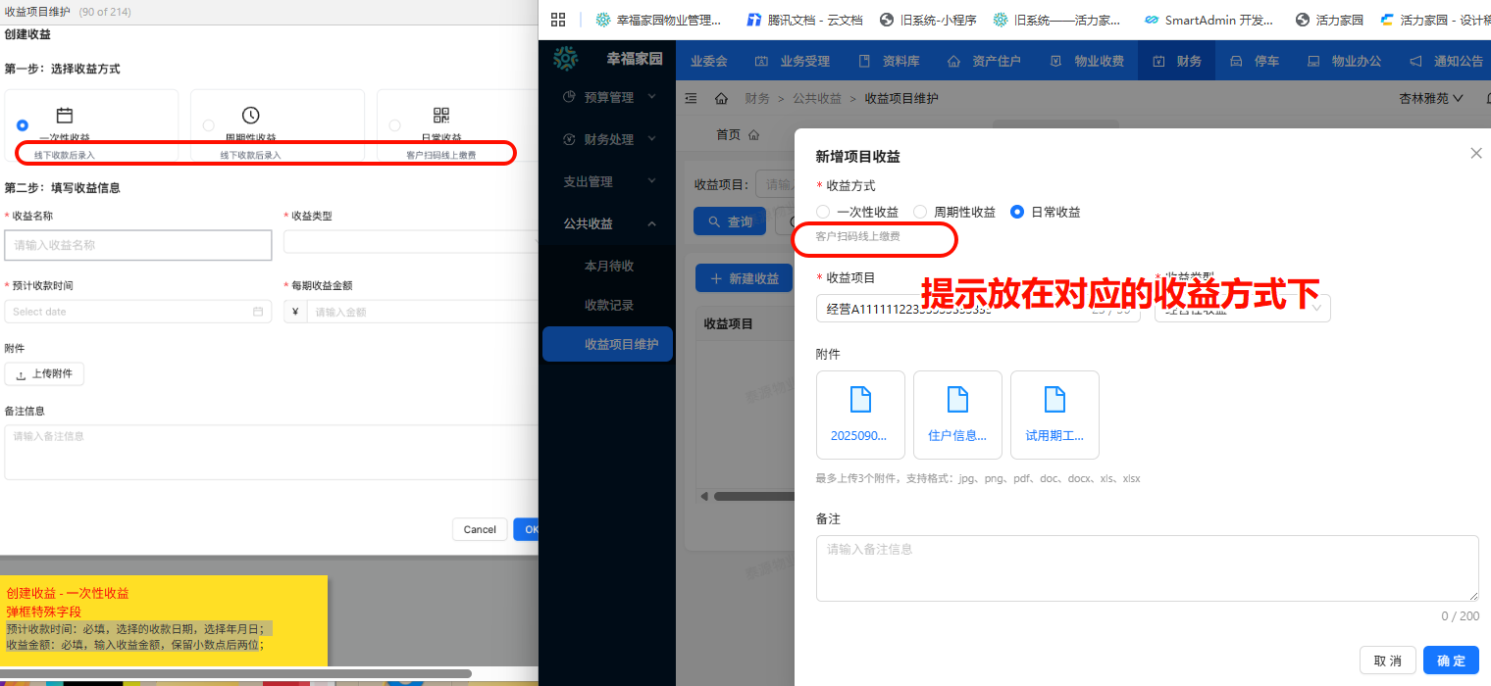Open the 预算管理 pie chart icon section
This screenshot has height=686, width=1491.
[568, 97]
